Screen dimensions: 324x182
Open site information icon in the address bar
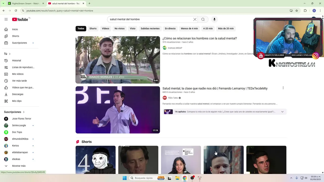pos(23,11)
